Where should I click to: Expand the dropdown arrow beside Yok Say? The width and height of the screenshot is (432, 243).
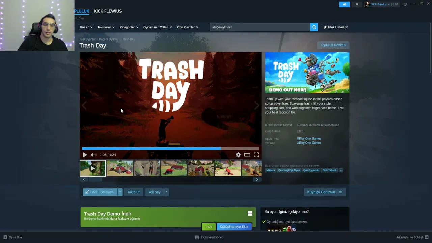[166, 192]
